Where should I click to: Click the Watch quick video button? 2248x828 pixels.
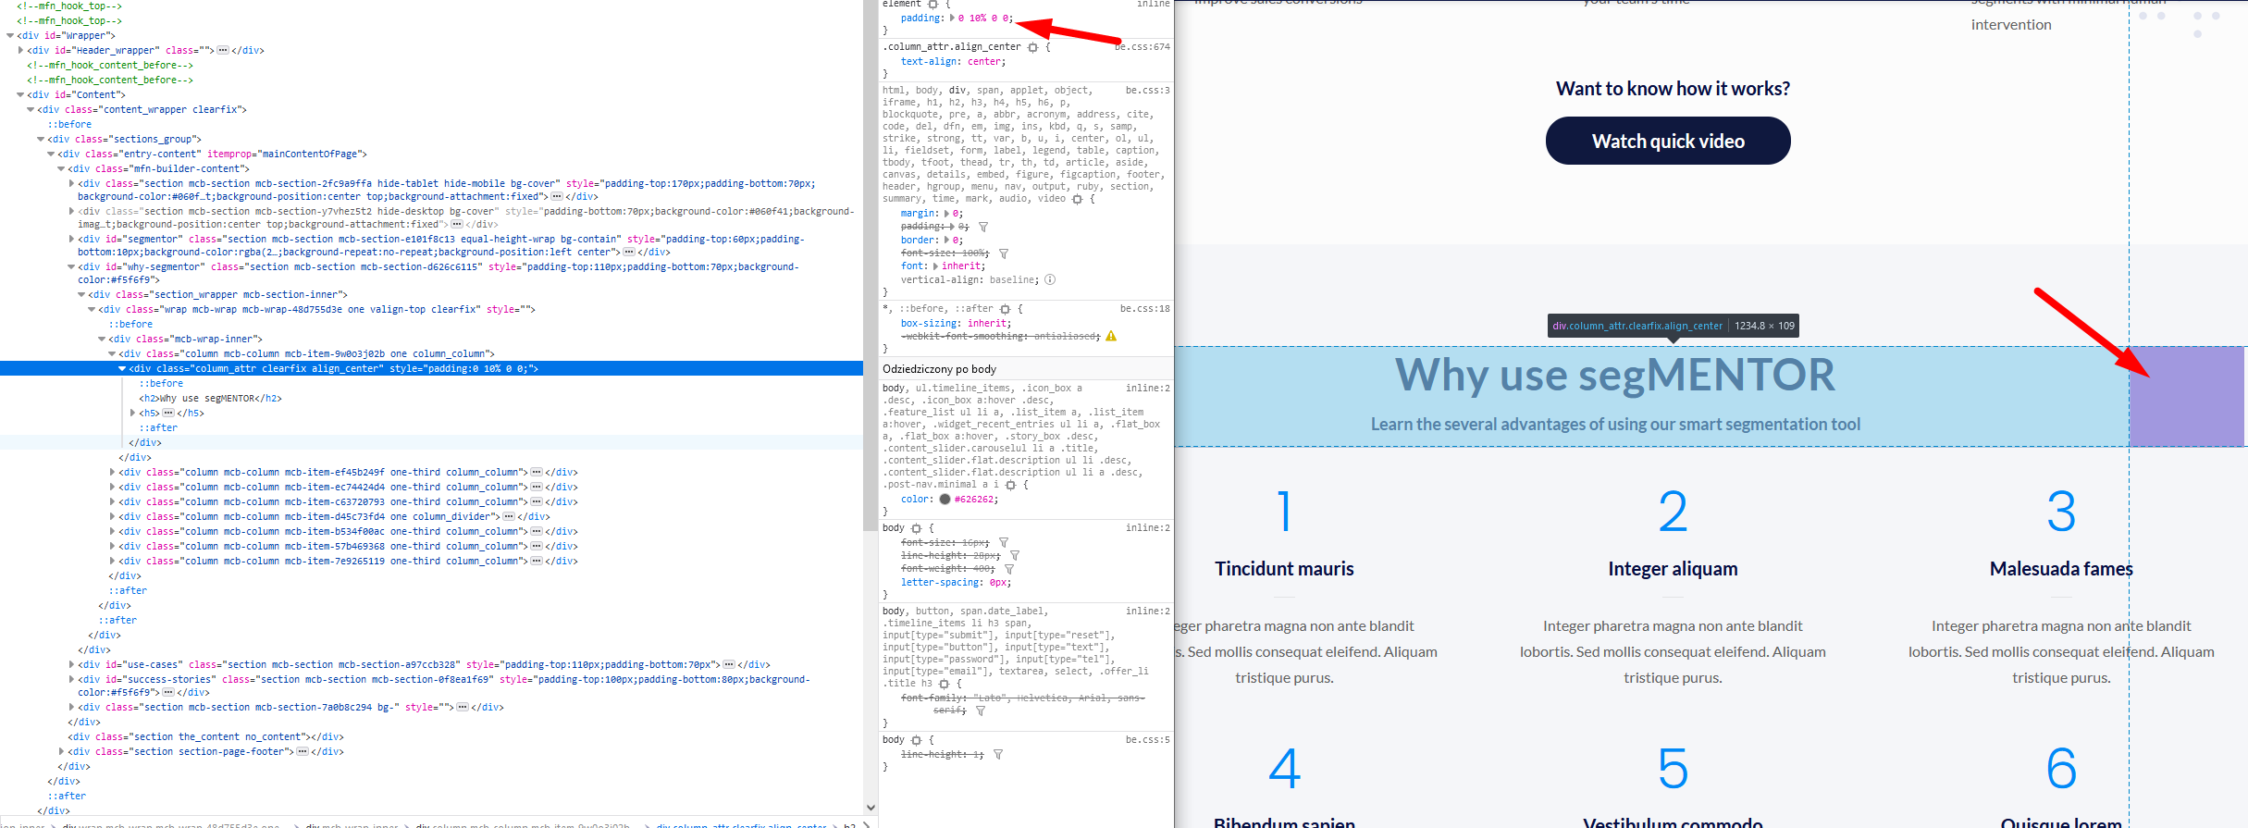(1668, 141)
